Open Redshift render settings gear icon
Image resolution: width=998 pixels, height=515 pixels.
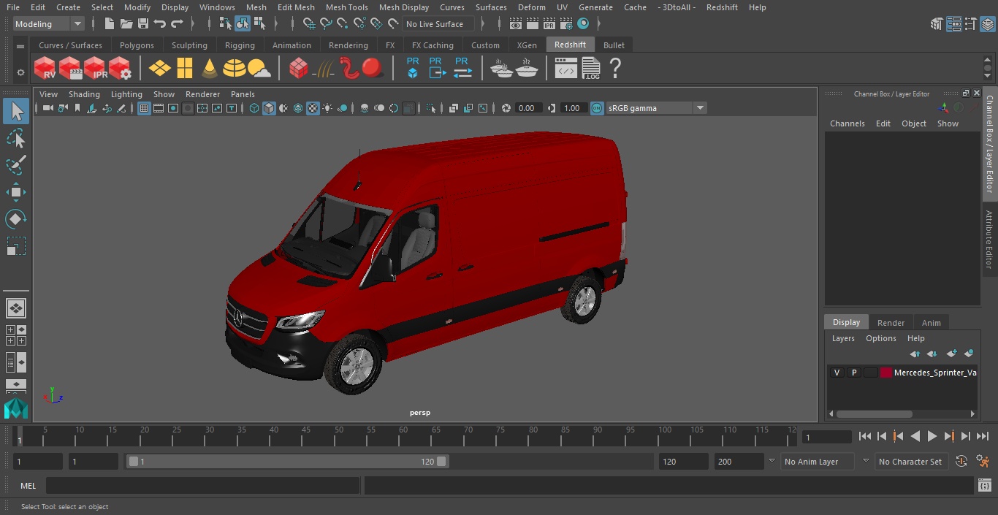coord(120,68)
